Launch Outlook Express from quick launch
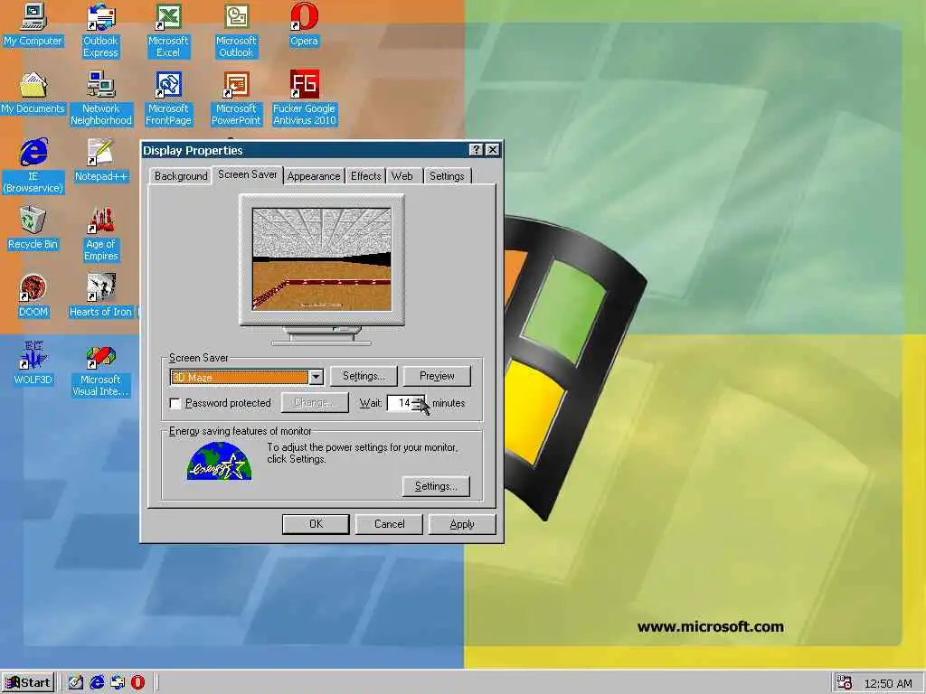926x694 pixels. click(118, 683)
